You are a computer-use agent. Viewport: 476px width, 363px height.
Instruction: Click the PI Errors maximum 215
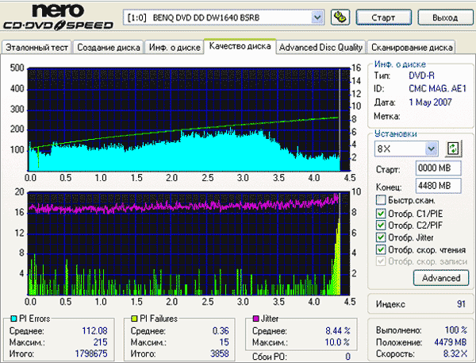coord(100,342)
